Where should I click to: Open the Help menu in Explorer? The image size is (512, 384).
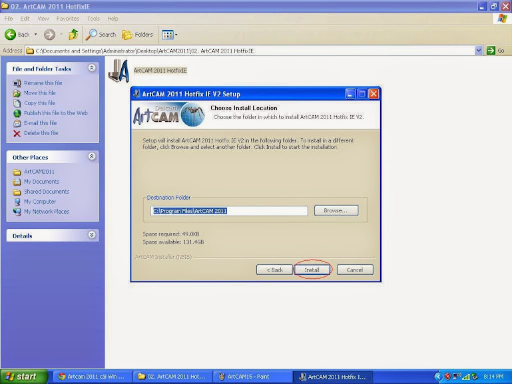(113, 19)
